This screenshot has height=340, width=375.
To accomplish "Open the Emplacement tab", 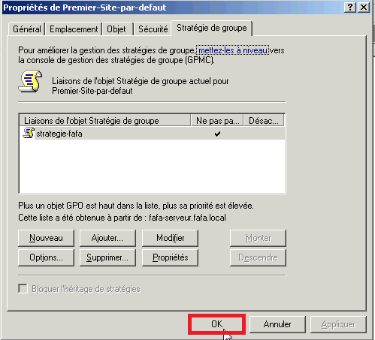I will pyautogui.click(x=74, y=29).
